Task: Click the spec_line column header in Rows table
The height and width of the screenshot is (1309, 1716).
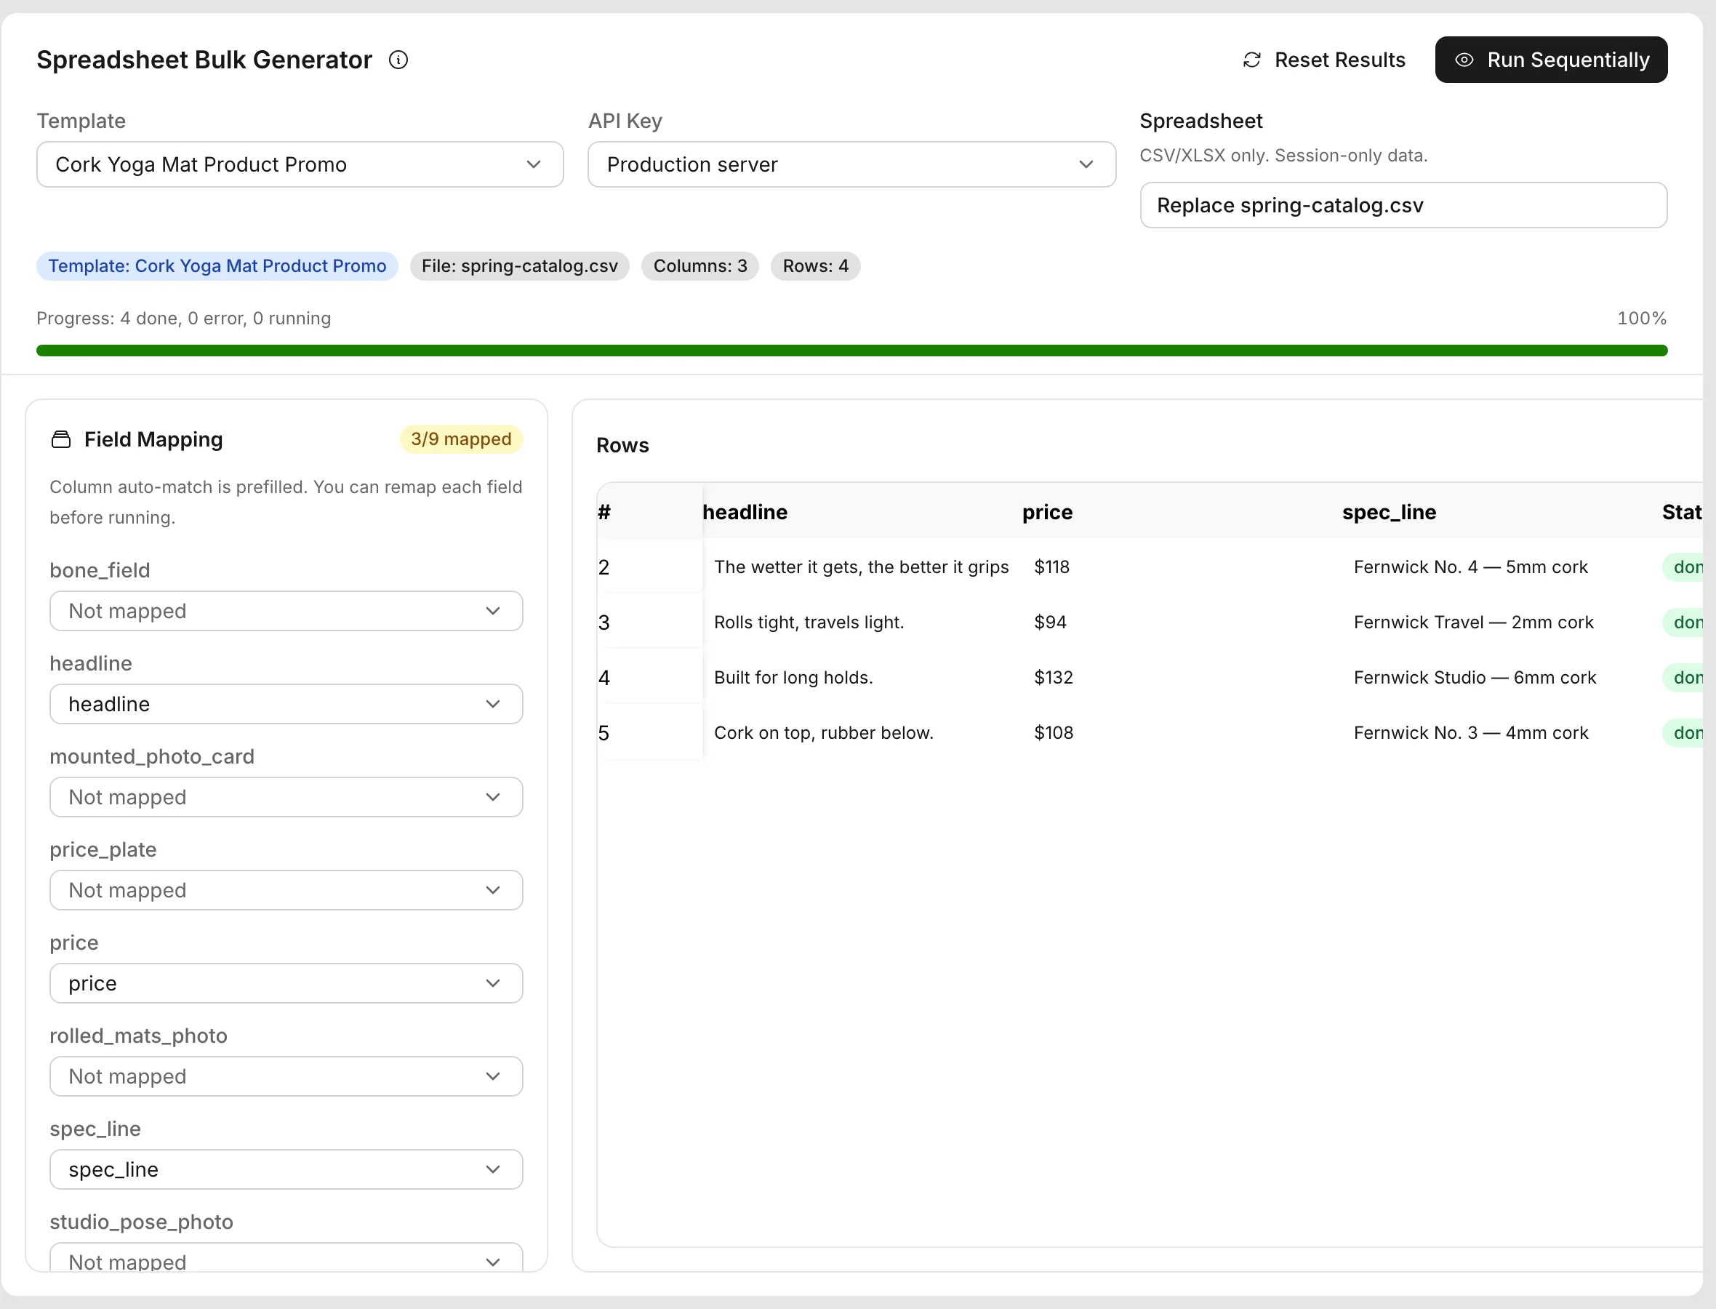Action: pyautogui.click(x=1389, y=513)
